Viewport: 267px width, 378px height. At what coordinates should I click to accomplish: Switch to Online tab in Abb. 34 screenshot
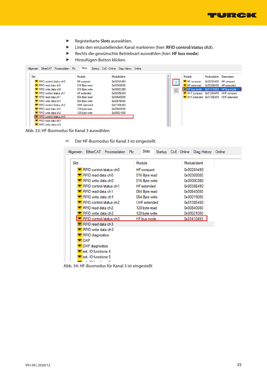tap(220, 152)
